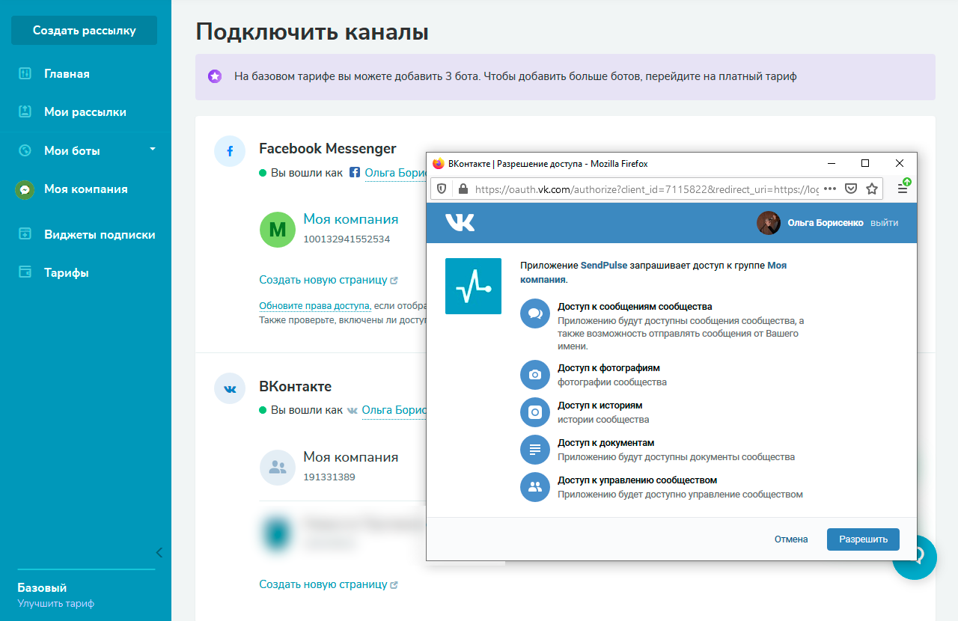
Task: Click Создать новую страницу under ВКонтакте
Action: click(323, 584)
